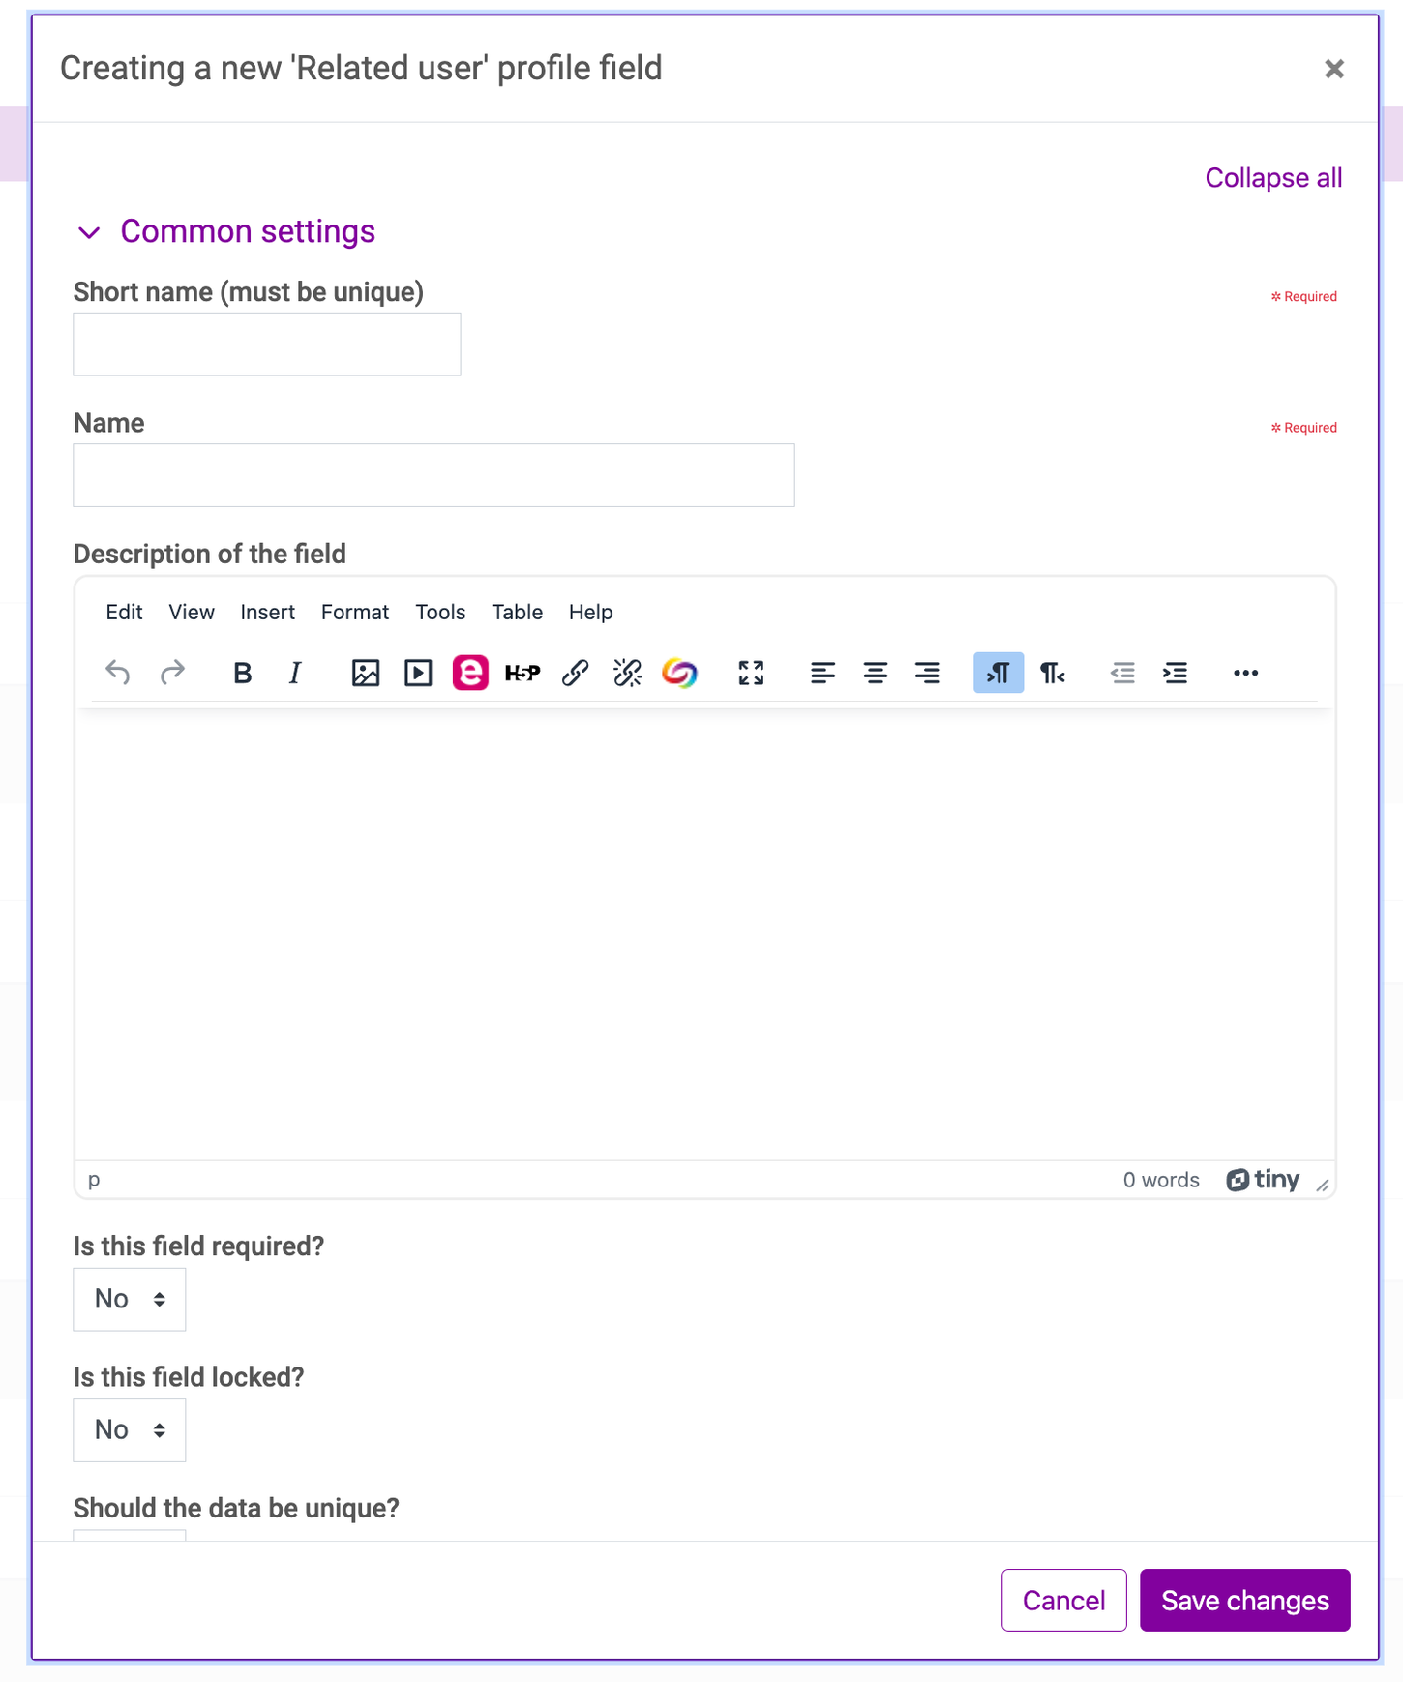Open the 'Is this field locked?' dropdown
This screenshot has height=1682, width=1403.
coord(130,1429)
